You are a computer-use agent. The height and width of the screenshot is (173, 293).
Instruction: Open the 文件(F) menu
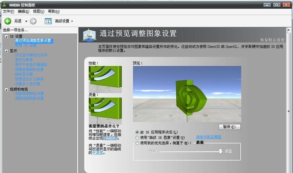(x=8, y=12)
